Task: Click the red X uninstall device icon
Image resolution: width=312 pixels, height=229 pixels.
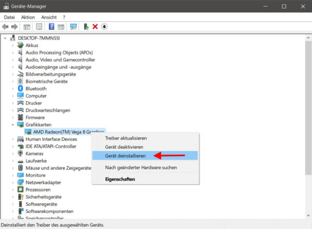Action: 95,26
